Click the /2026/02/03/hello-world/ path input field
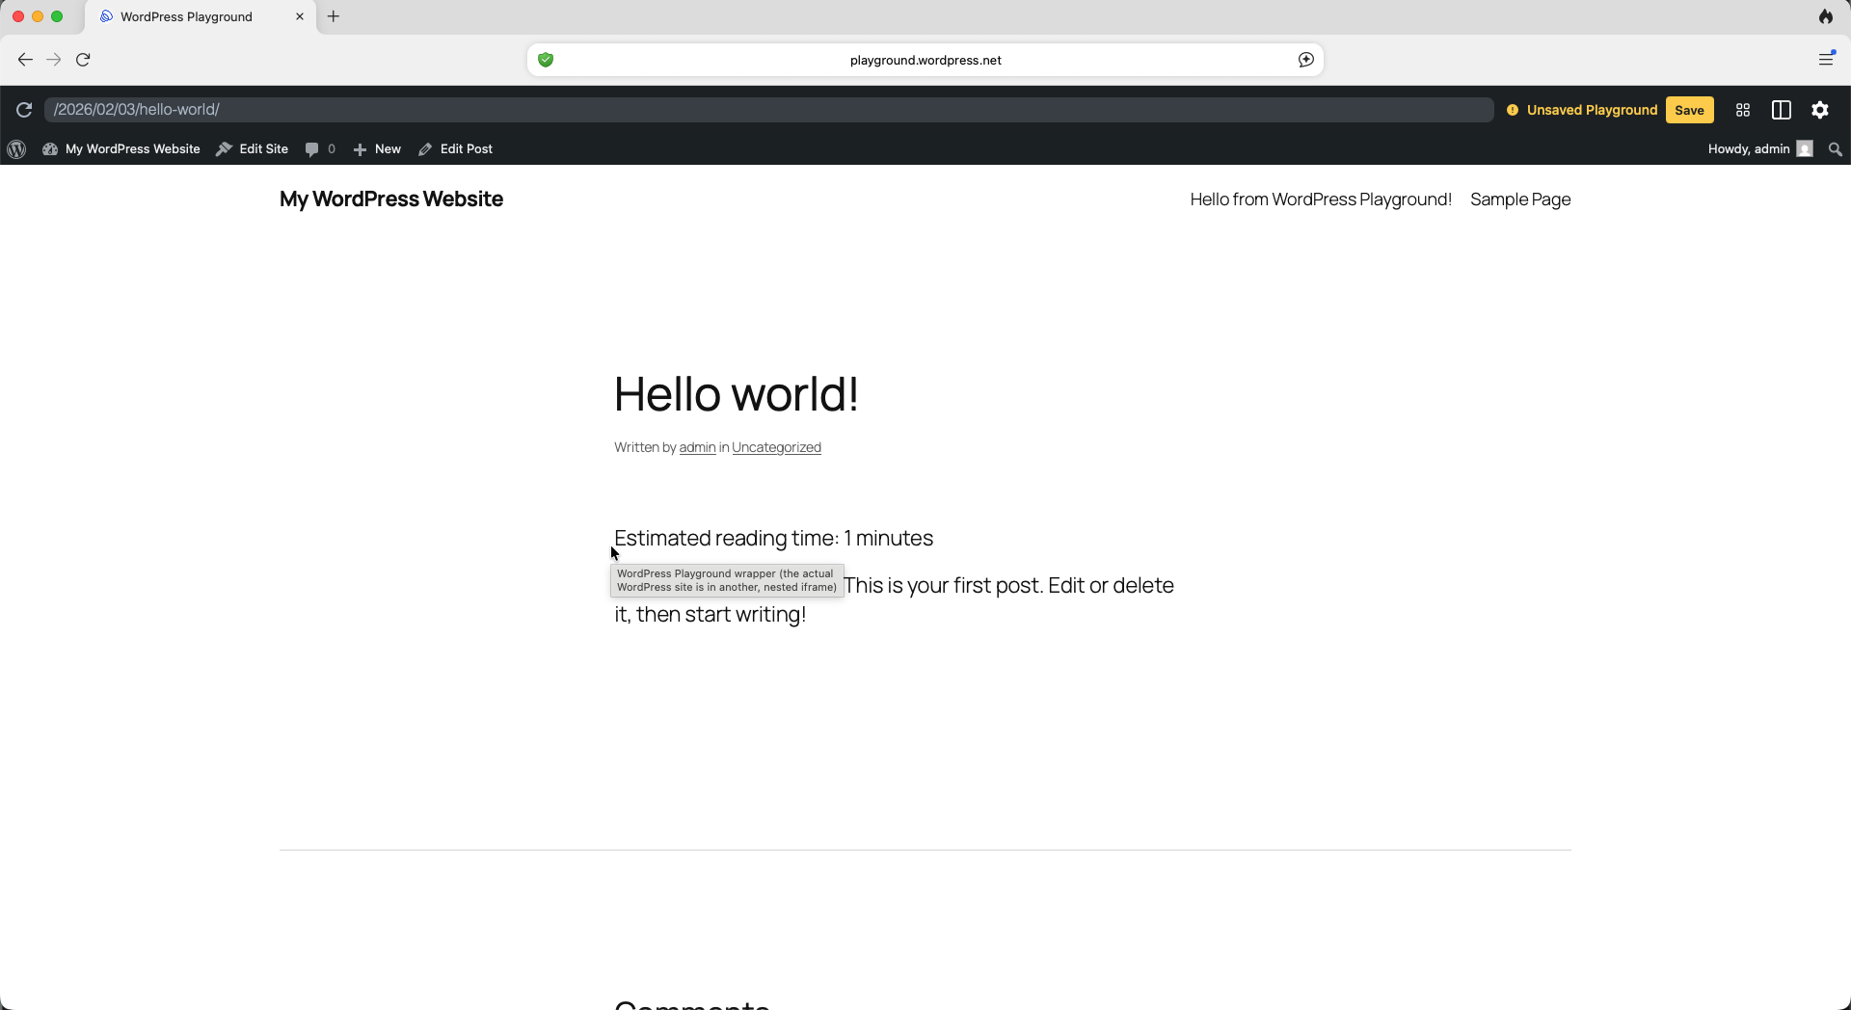The image size is (1851, 1010). [386, 110]
